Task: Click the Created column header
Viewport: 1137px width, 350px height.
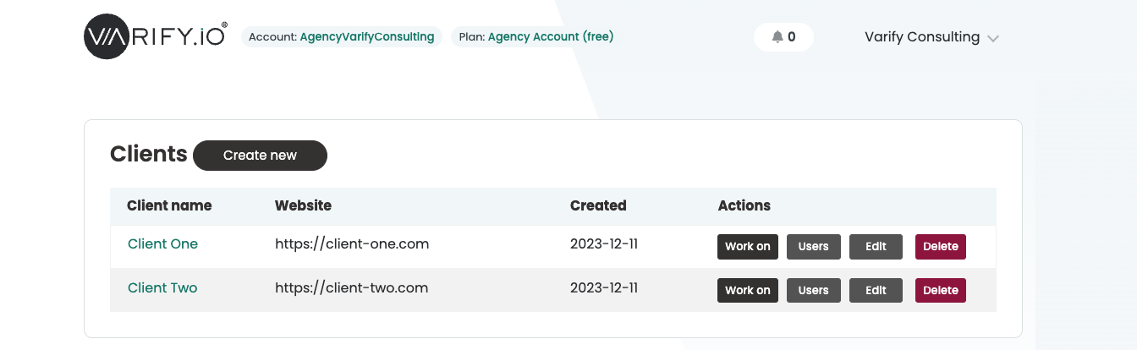Action: point(598,205)
